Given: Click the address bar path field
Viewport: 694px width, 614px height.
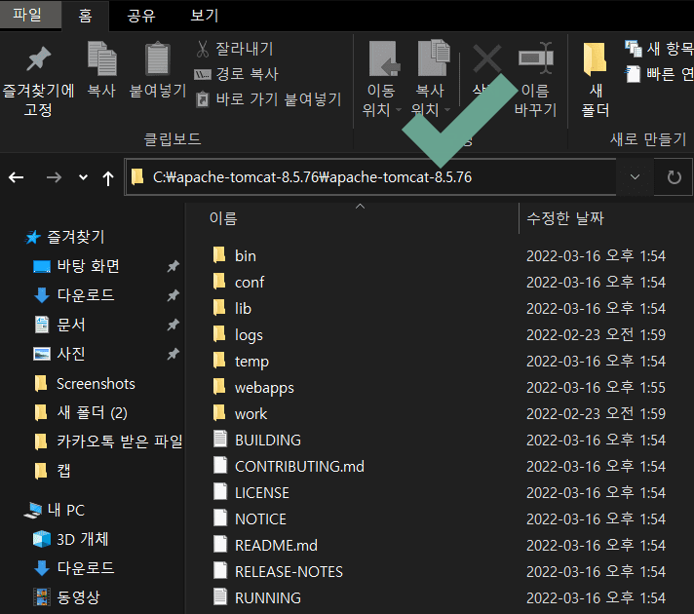Looking at the screenshot, I should pos(371,177).
